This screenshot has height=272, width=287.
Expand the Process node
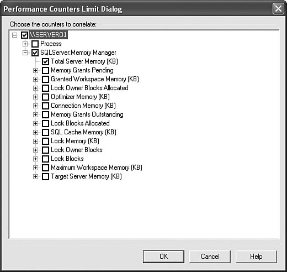tap(25, 44)
